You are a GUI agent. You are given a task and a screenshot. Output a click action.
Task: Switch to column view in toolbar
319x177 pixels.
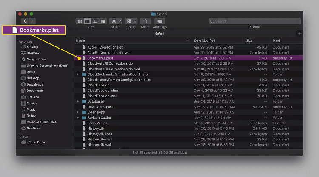[95, 21]
